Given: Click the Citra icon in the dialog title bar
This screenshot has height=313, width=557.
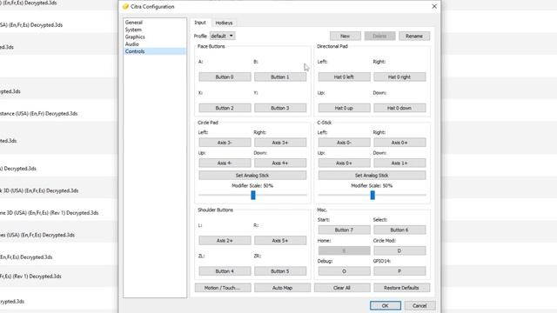Looking at the screenshot, I should click(x=125, y=6).
